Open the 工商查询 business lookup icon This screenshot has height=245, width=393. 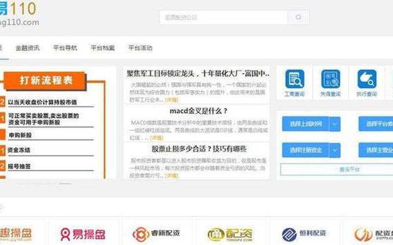[x=295, y=82]
